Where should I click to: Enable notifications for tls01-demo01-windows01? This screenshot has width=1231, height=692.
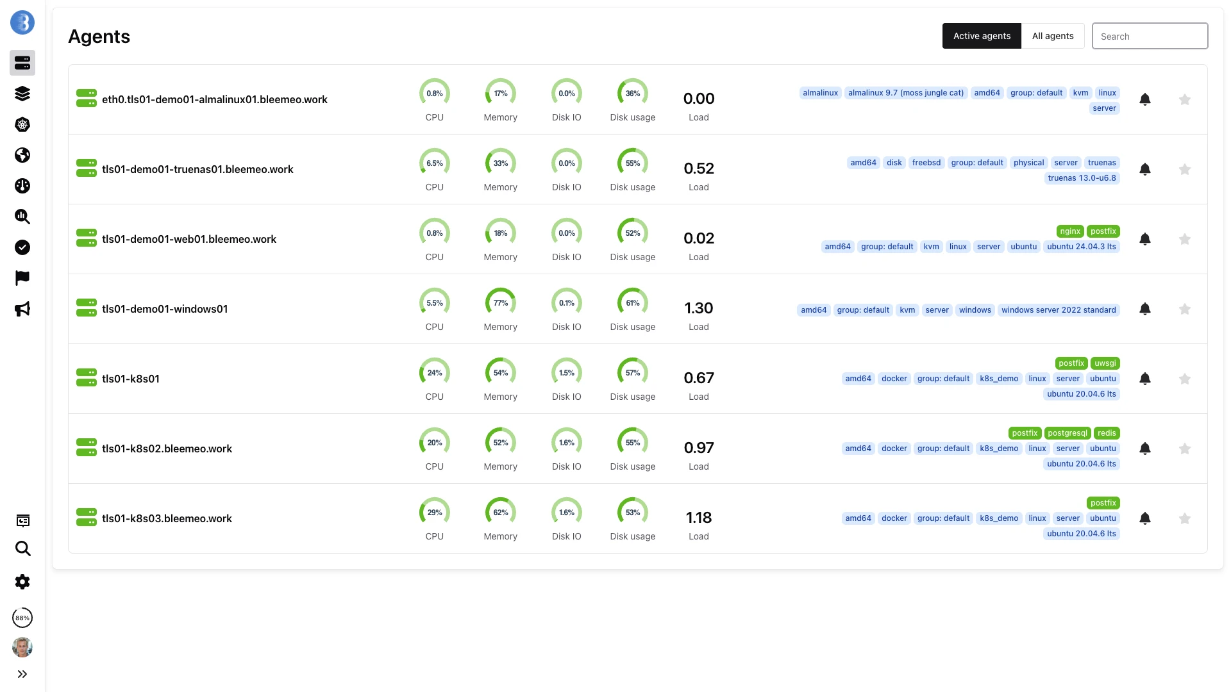tap(1146, 309)
